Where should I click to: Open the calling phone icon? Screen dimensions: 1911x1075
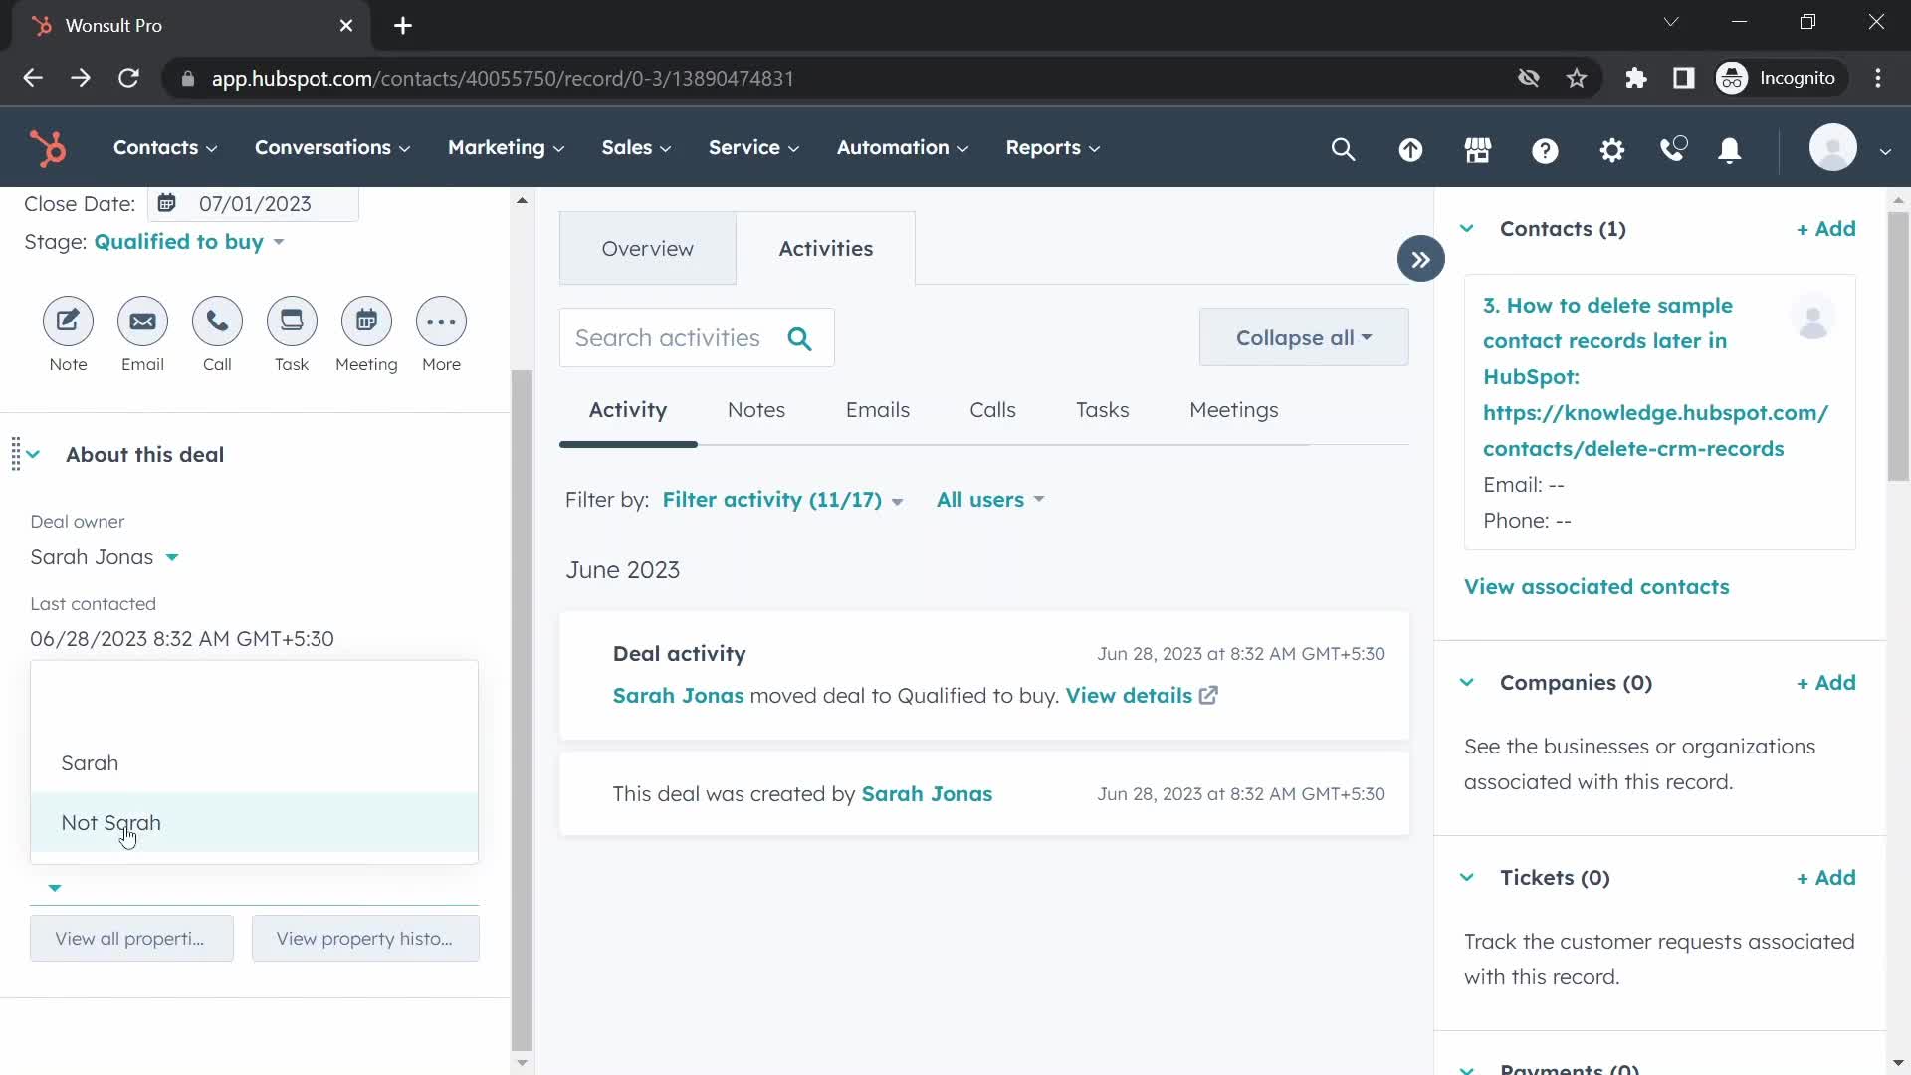tap(1674, 149)
